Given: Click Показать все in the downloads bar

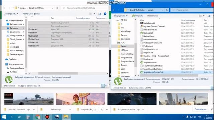Looking at the screenshot, I should click(x=200, y=109).
